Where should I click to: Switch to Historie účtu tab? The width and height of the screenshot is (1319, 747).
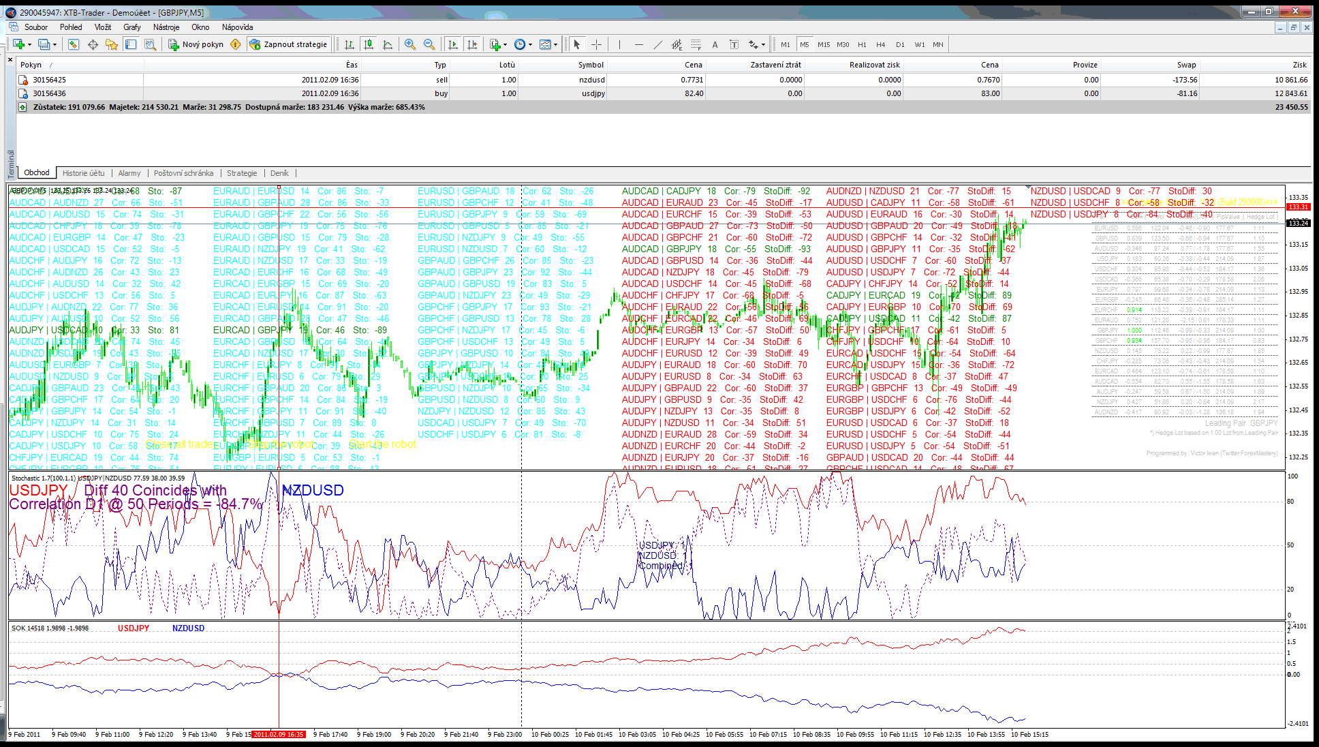[84, 173]
